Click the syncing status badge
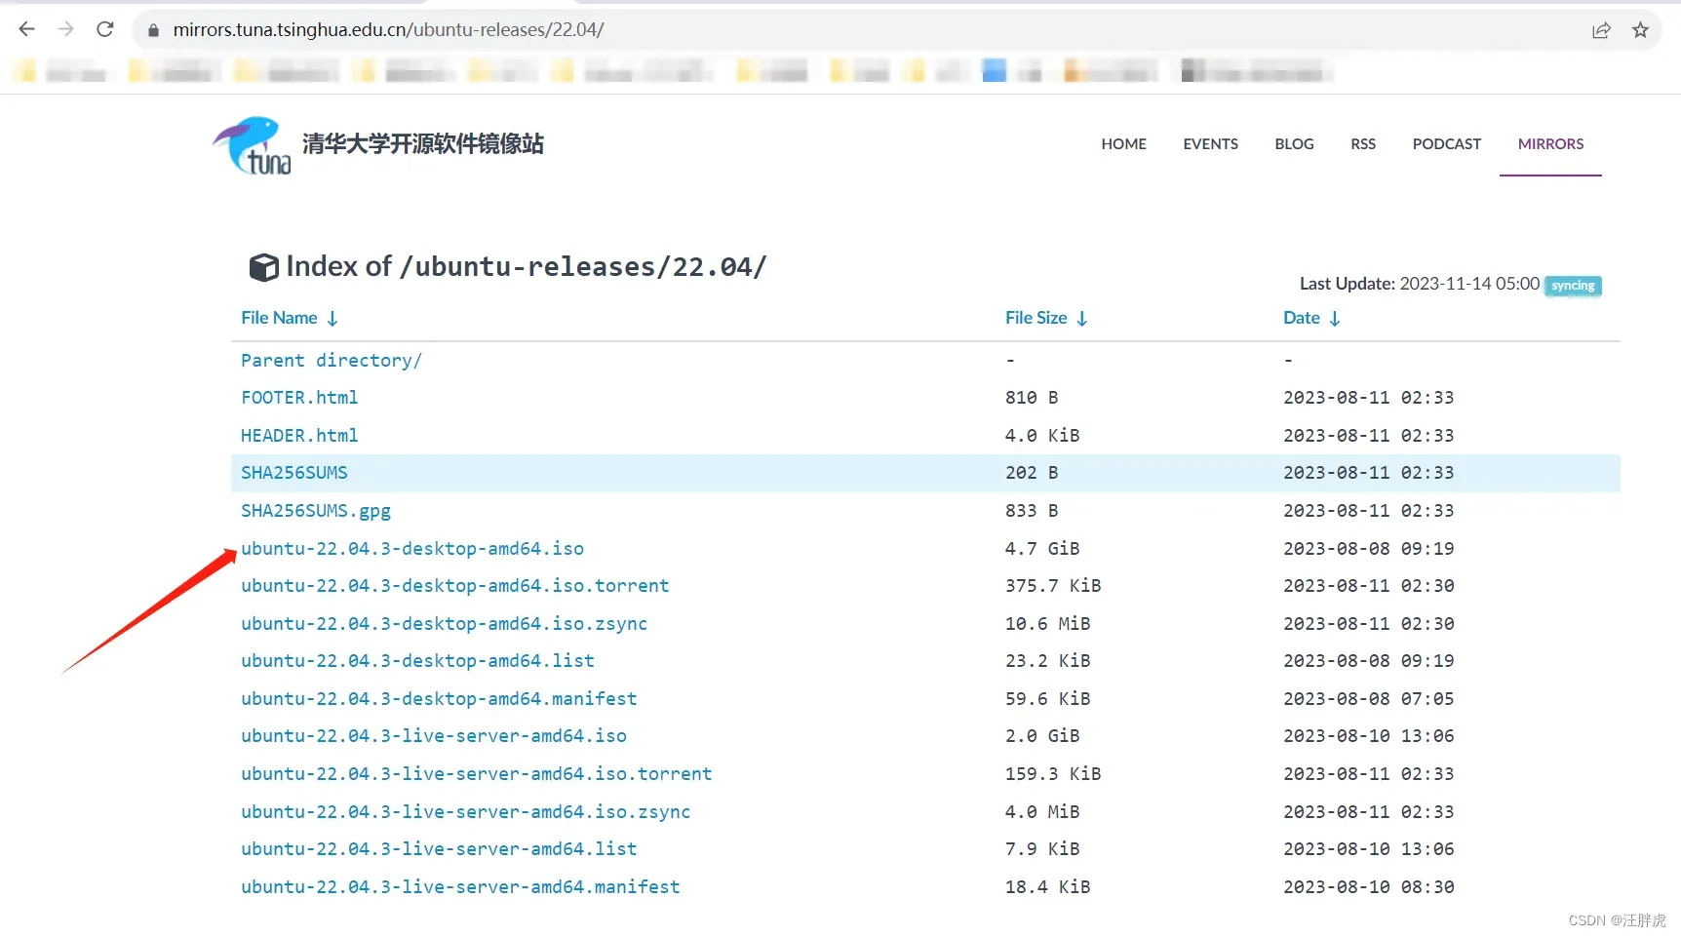Viewport: 1681px width, 937px height. point(1573,286)
